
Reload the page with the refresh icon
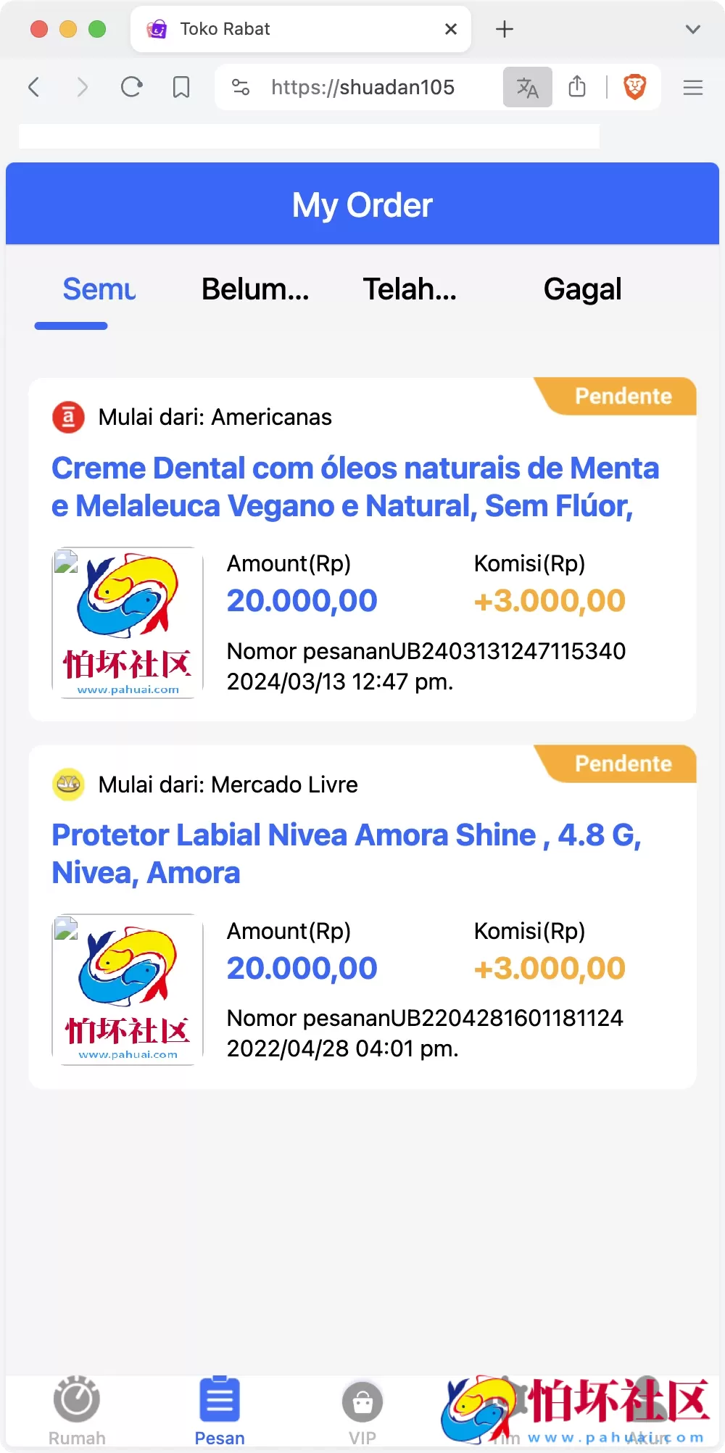pyautogui.click(x=131, y=88)
